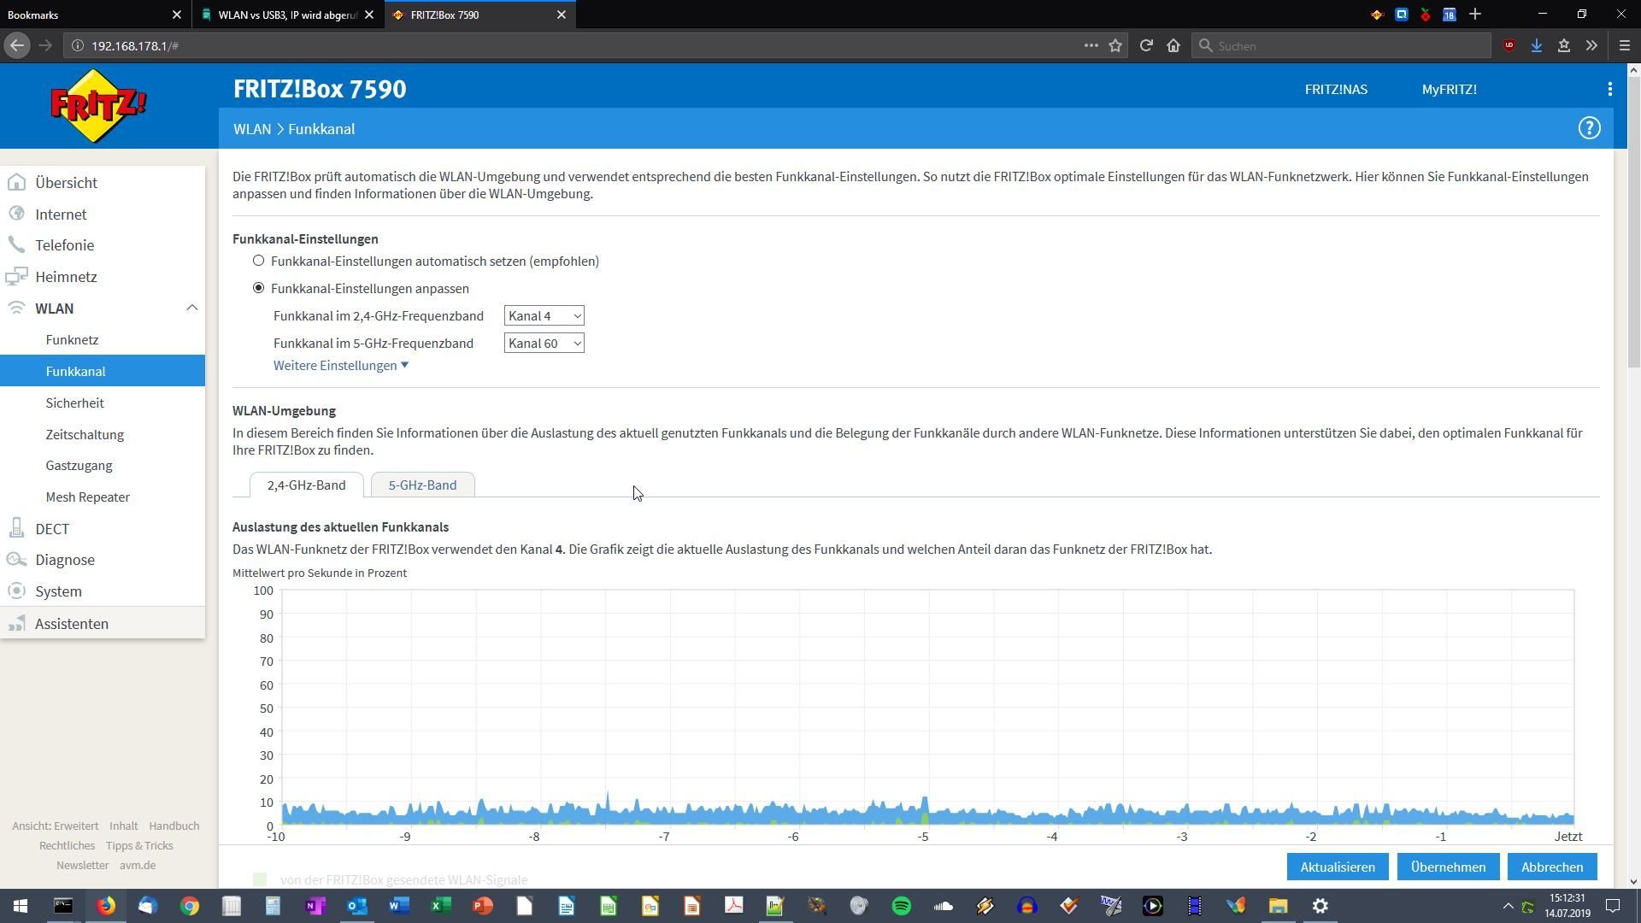This screenshot has width=1641, height=923.
Task: Switch to the 2,4-GHz-Band tab
Action: tap(306, 485)
